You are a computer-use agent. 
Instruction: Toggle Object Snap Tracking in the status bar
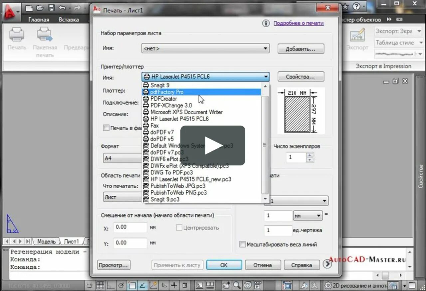pyautogui.click(x=143, y=285)
